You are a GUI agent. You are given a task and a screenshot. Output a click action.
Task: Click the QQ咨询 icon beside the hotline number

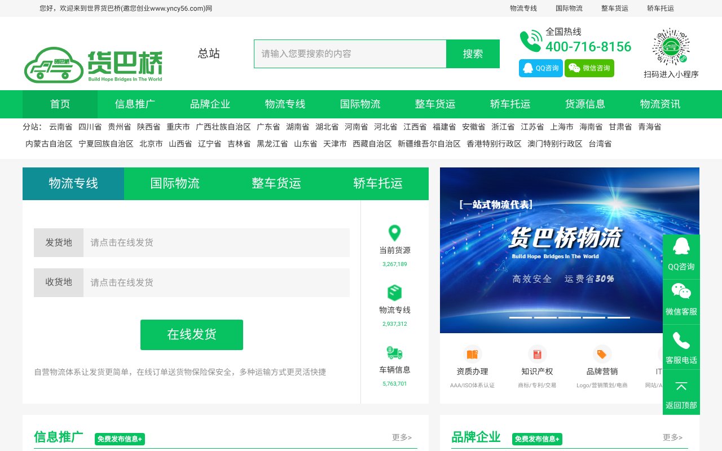(528, 68)
